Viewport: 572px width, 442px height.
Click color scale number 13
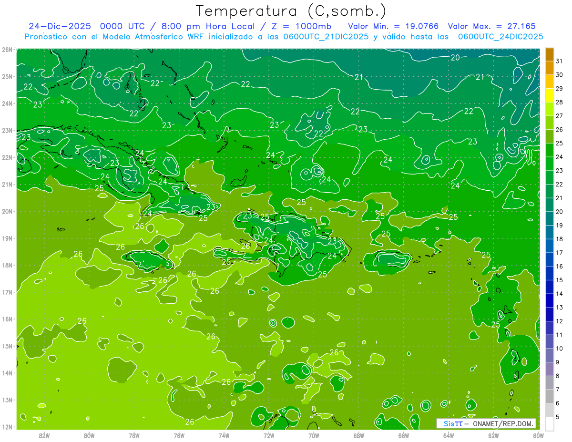tap(559, 308)
